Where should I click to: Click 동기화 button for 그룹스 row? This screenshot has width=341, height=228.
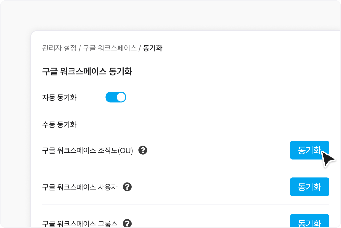coord(309,221)
